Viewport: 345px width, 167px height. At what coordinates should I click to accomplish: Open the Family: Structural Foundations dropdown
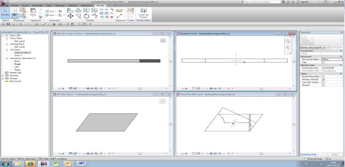(313, 47)
